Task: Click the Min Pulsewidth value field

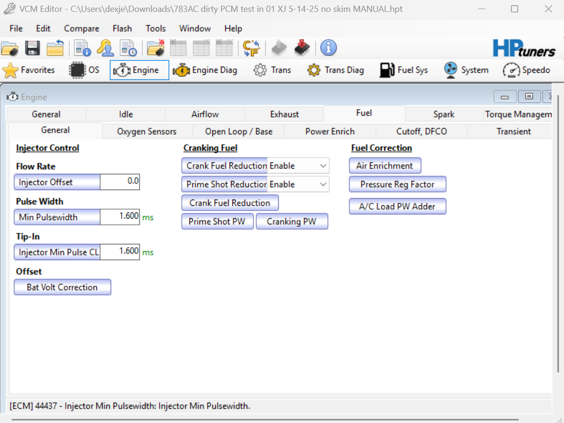Action: [120, 217]
